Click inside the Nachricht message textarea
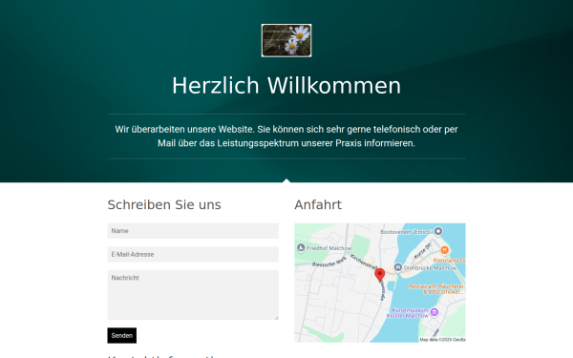Image resolution: width=573 pixels, height=358 pixels. click(x=193, y=295)
